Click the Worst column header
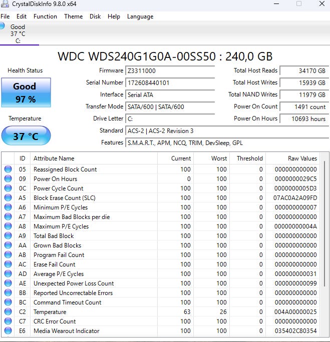The image size is (330, 342). coord(211,158)
